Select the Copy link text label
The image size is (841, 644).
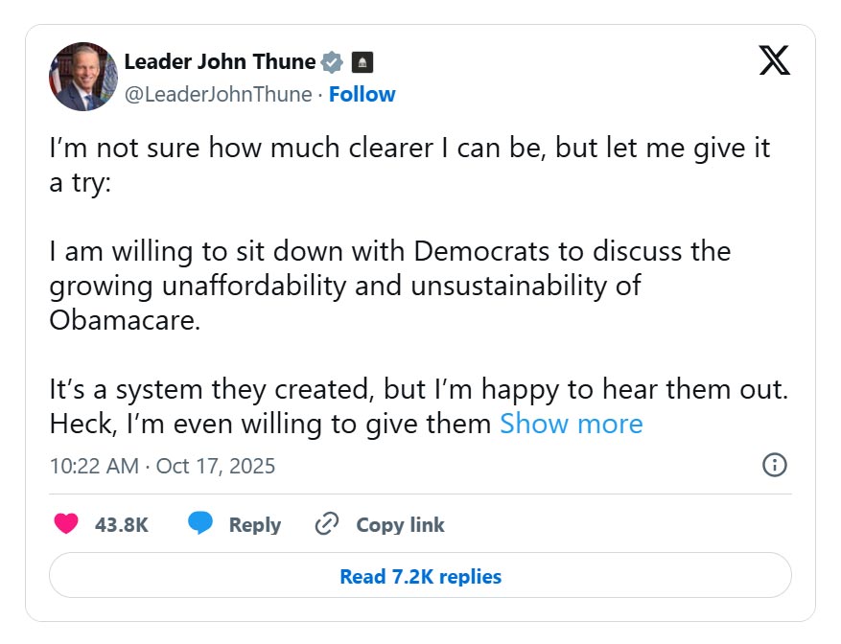click(x=400, y=525)
